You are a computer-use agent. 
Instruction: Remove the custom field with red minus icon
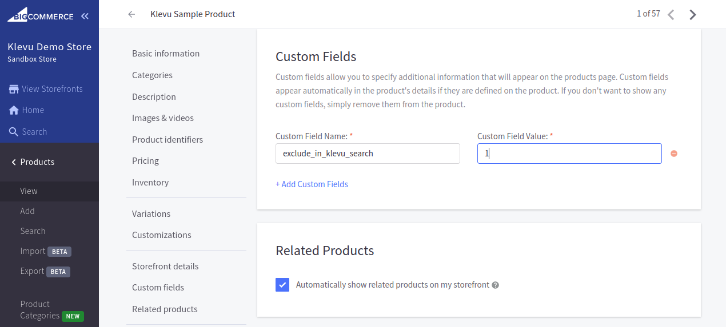point(674,154)
